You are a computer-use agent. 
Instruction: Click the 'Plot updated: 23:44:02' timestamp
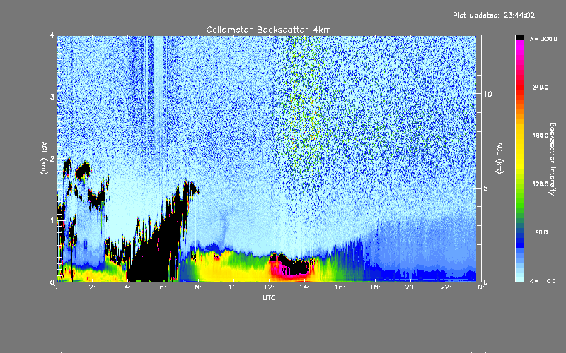[x=494, y=15]
